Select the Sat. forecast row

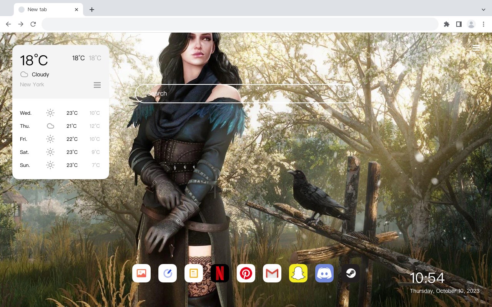coord(61,152)
